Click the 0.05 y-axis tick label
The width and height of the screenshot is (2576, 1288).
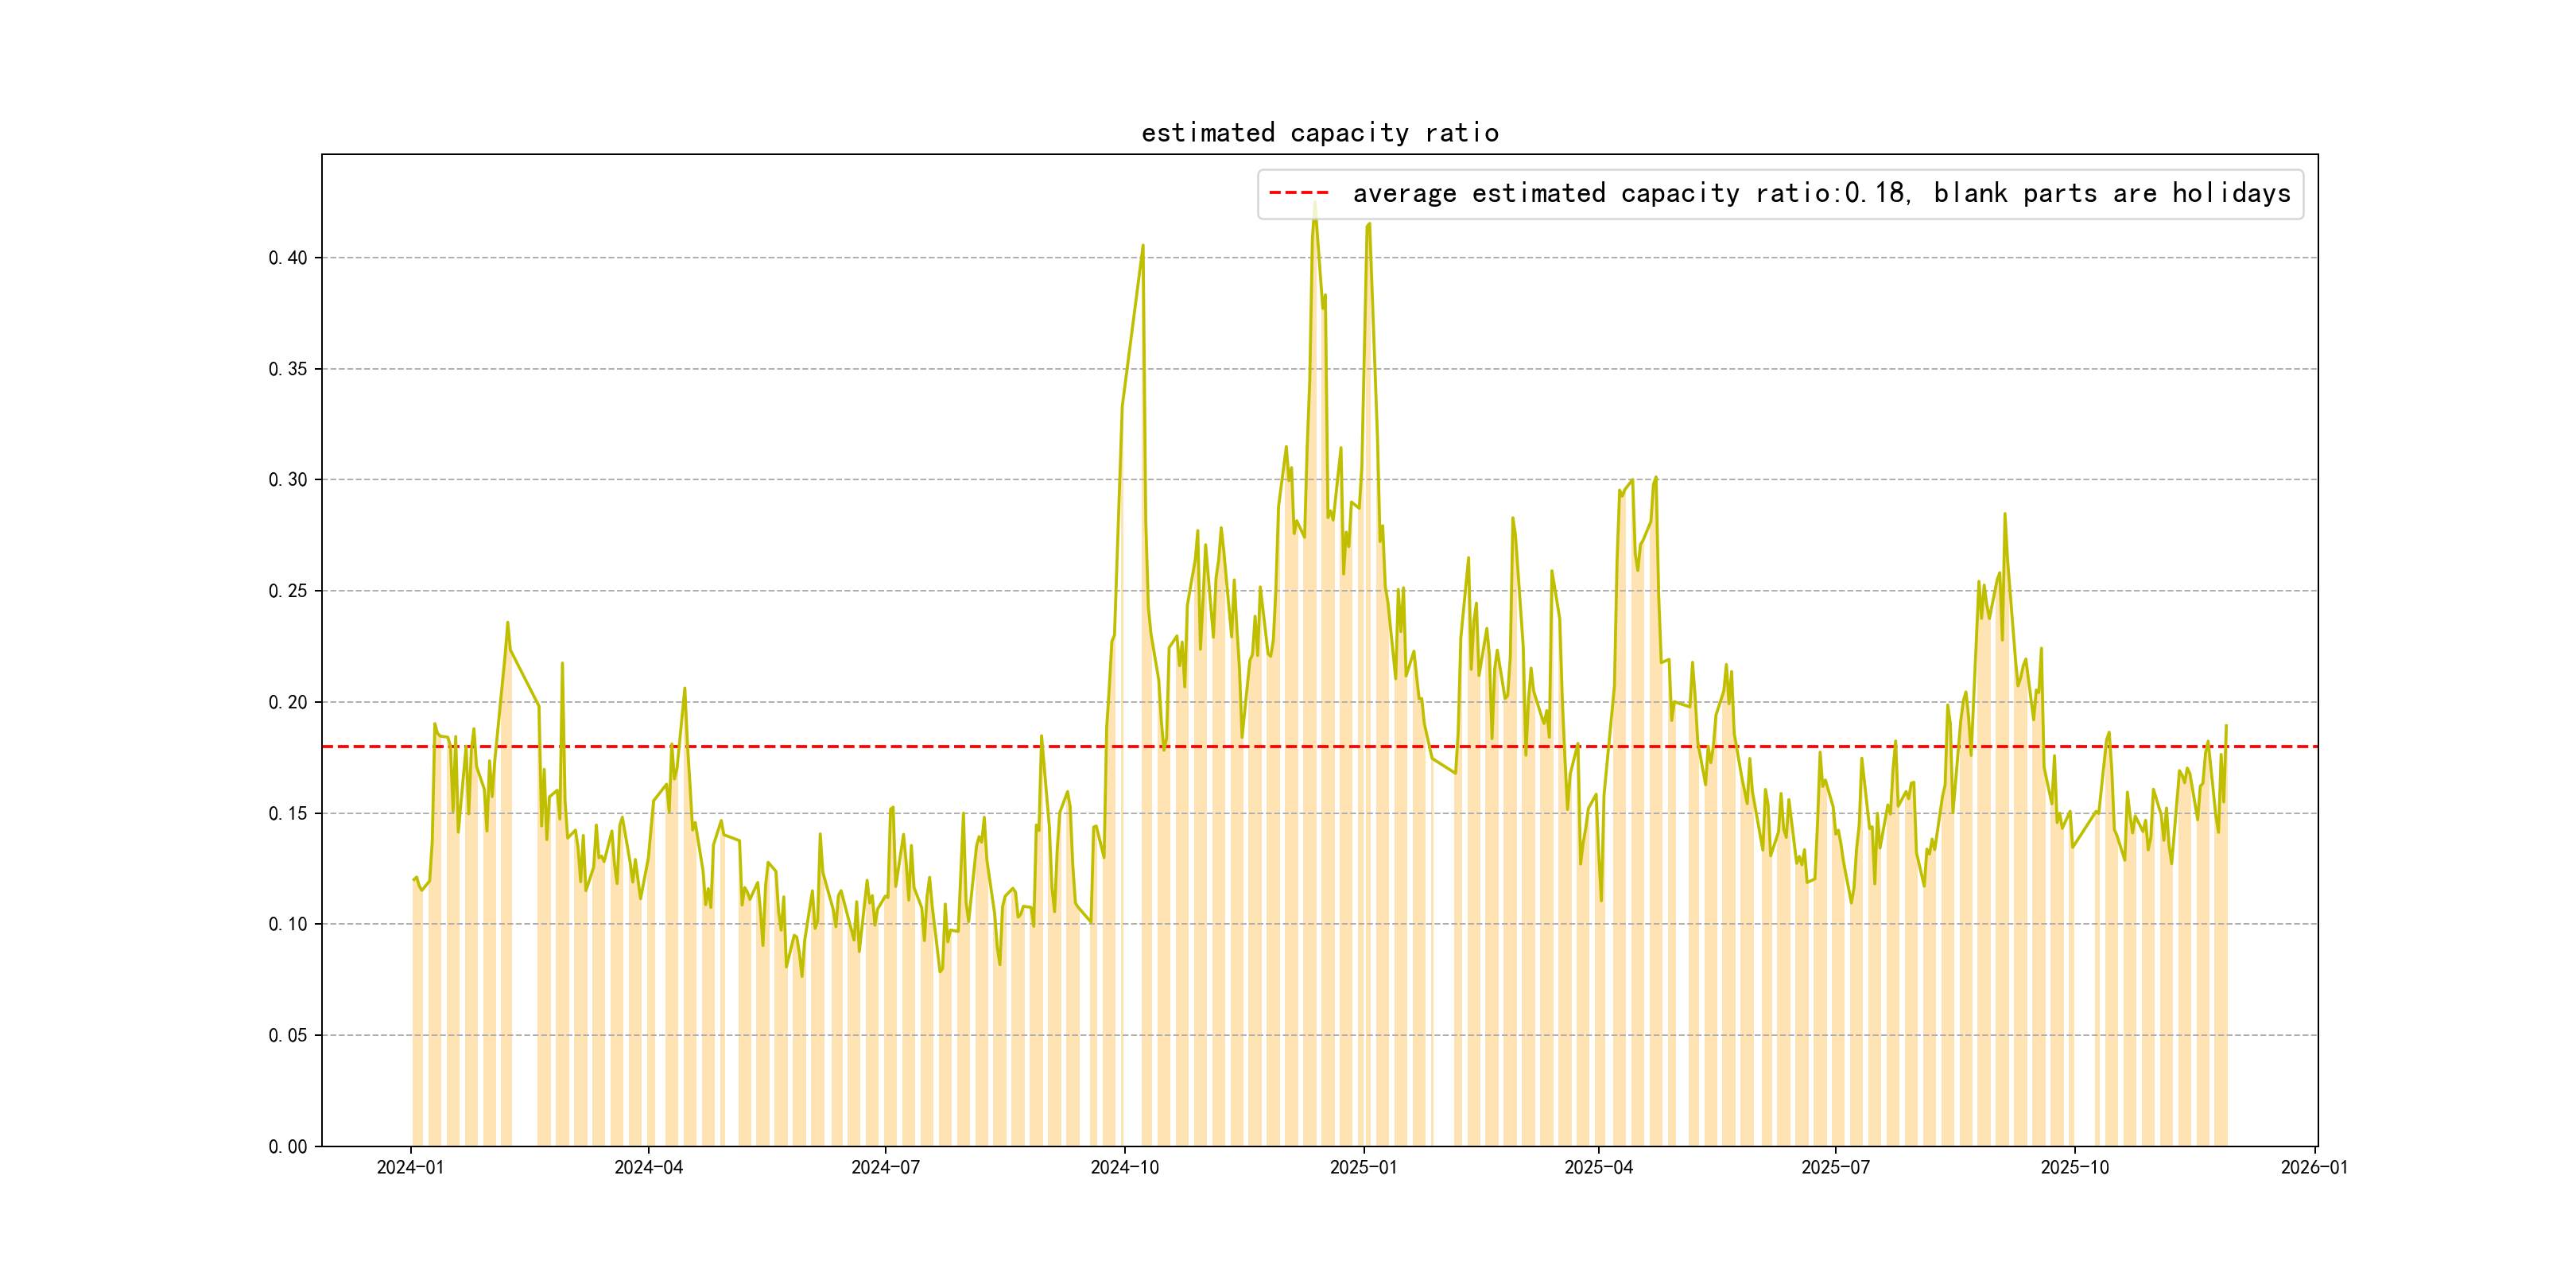(x=288, y=1035)
